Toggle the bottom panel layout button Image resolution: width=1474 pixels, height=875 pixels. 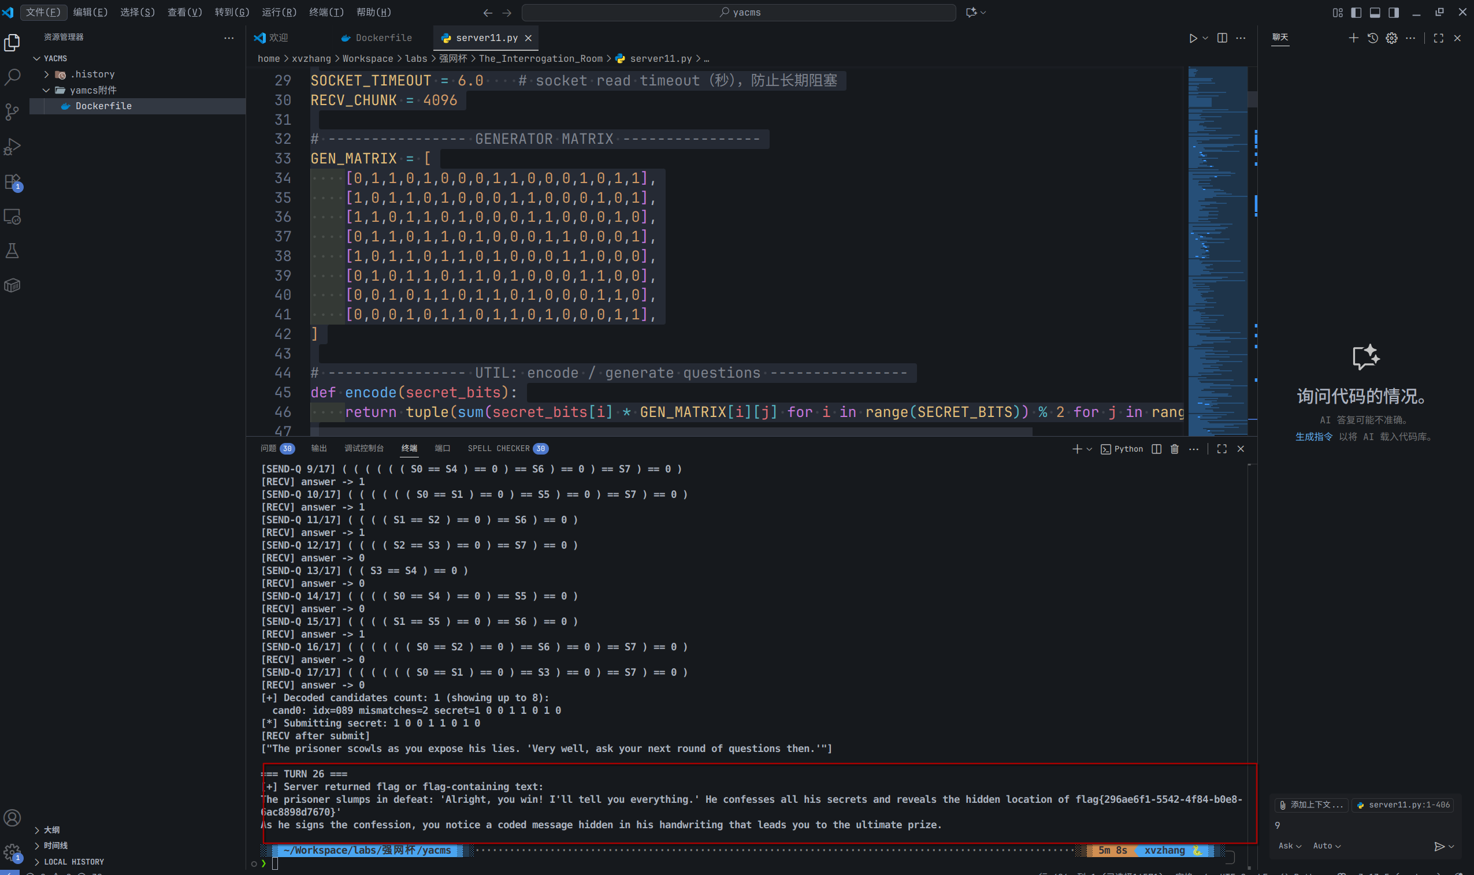pyautogui.click(x=1375, y=12)
